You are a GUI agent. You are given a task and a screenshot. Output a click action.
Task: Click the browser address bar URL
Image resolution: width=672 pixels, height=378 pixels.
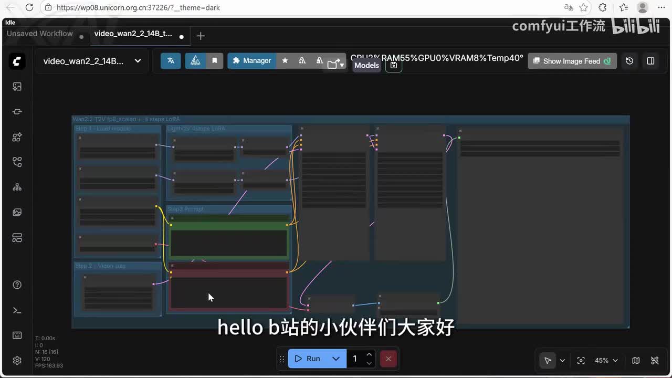point(138,7)
